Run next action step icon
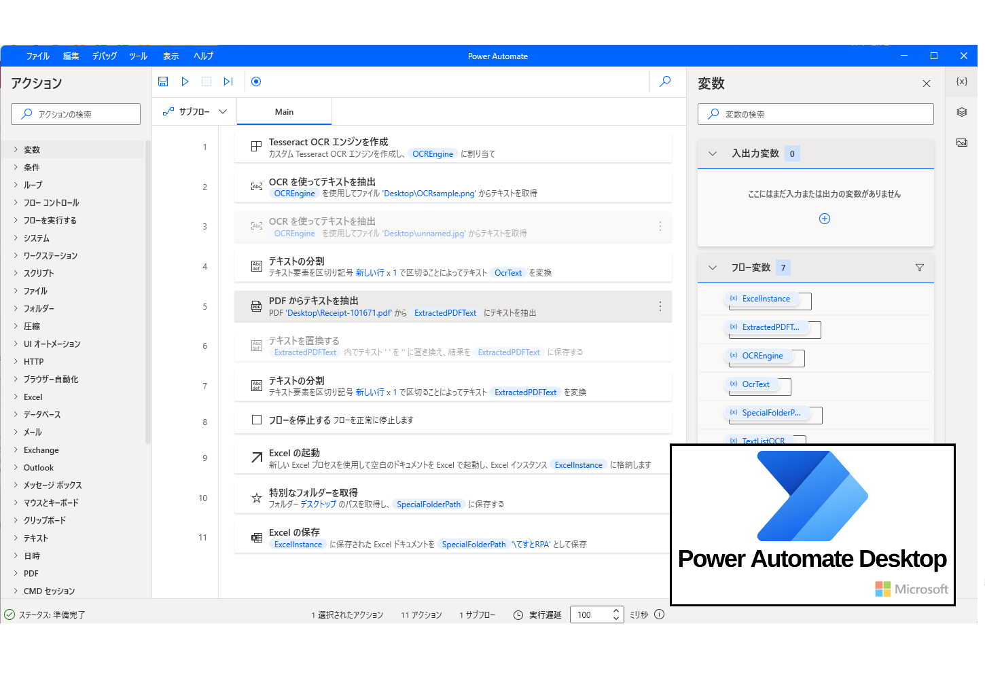Screen dimensions: 985x679 tap(228, 81)
